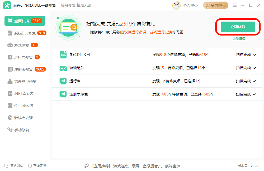Click the full scan icon in sidebar
The width and height of the screenshot is (264, 171).
coord(10,21)
